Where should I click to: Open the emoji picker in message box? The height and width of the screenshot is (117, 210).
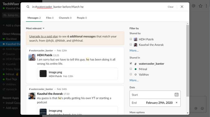click(x=202, y=108)
